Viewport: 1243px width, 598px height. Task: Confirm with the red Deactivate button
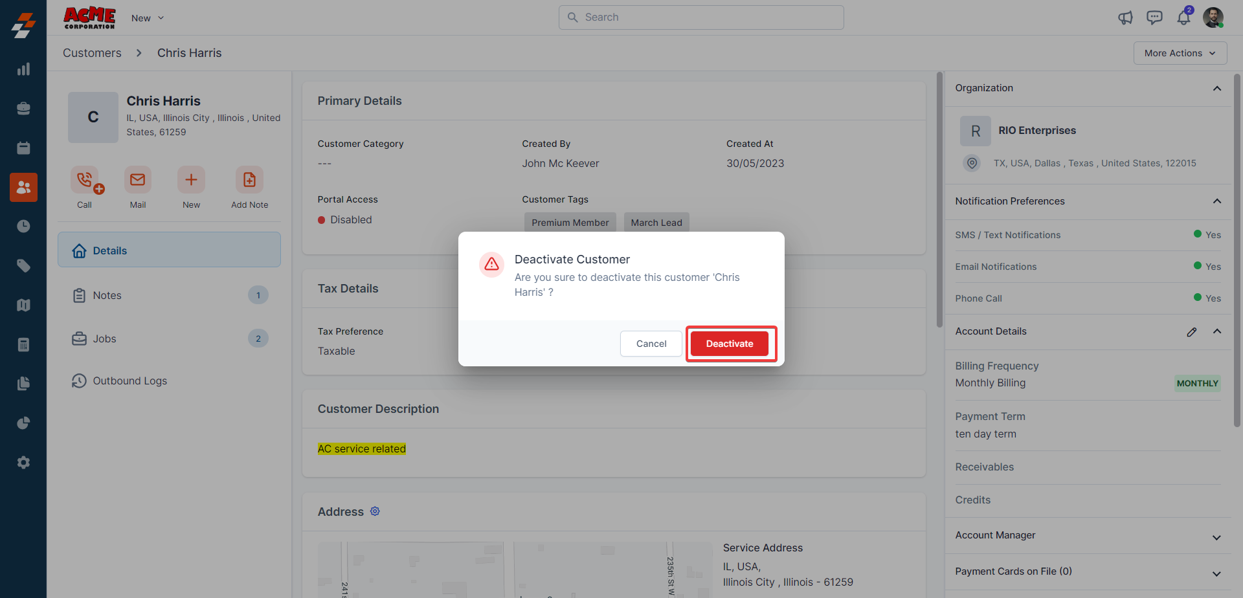point(730,344)
